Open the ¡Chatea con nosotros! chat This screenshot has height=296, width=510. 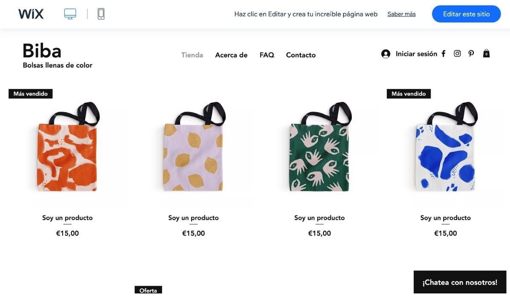pos(460,282)
